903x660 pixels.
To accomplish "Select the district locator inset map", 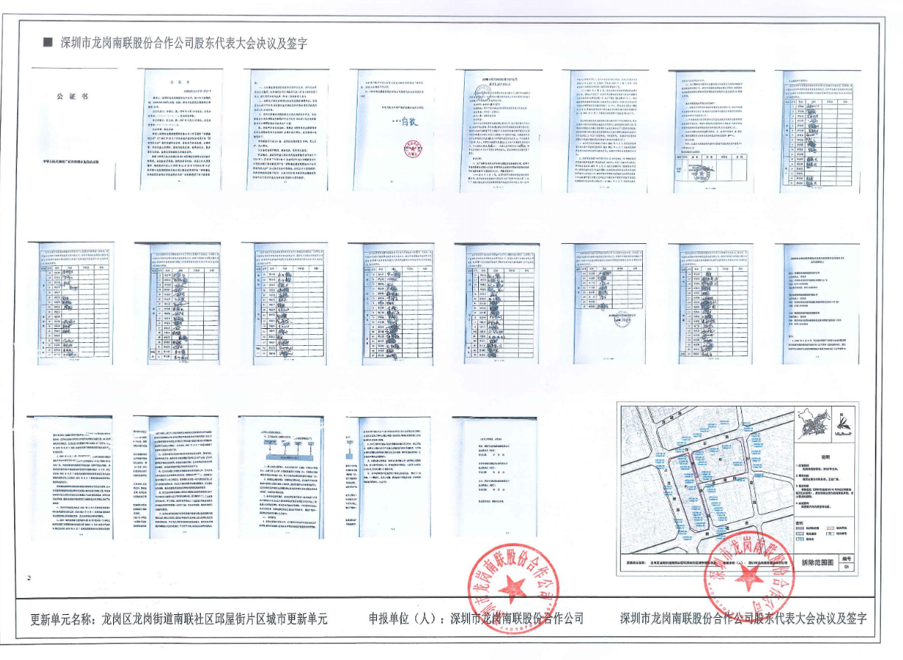I will tap(811, 422).
